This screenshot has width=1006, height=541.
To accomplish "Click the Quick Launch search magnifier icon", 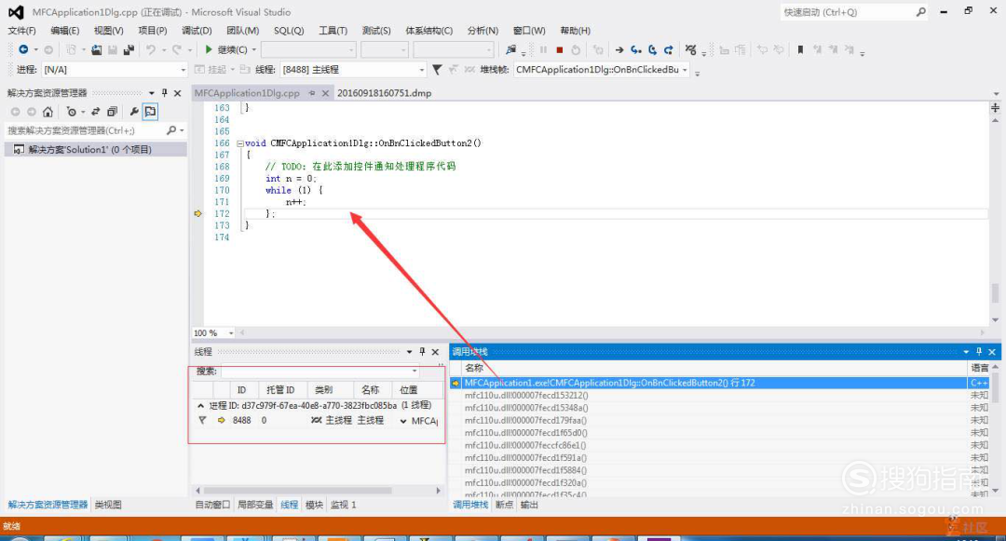I will [x=920, y=11].
